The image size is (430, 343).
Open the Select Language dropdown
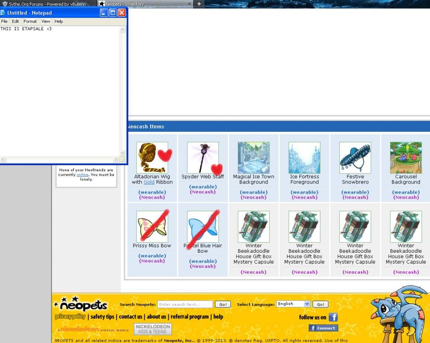coord(293,304)
